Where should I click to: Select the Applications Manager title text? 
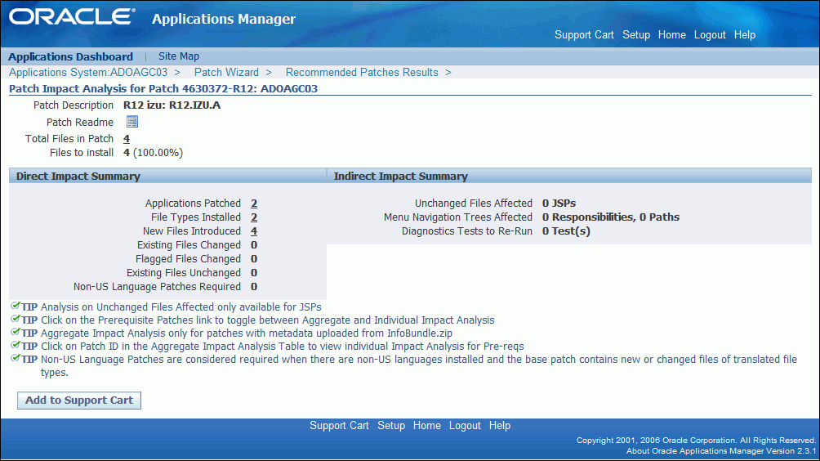click(224, 19)
